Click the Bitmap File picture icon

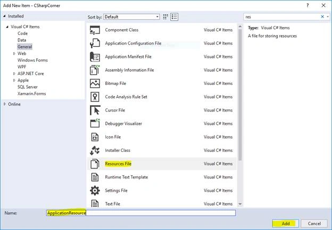(x=95, y=83)
